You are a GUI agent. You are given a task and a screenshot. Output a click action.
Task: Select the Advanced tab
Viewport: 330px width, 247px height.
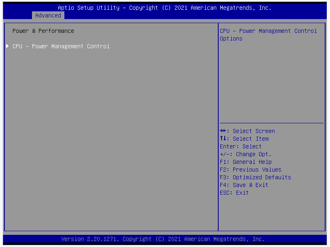[48, 15]
